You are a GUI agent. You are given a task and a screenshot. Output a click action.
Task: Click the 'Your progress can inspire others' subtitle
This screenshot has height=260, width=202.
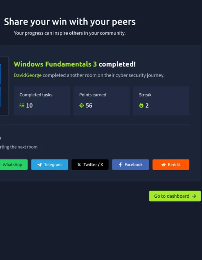(70, 33)
